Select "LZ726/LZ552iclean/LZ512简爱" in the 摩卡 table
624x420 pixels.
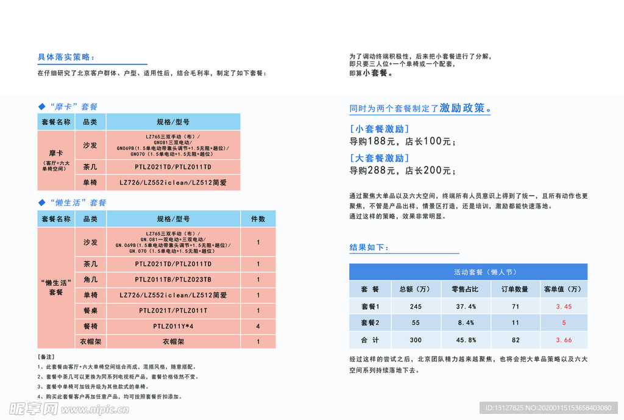click(173, 183)
